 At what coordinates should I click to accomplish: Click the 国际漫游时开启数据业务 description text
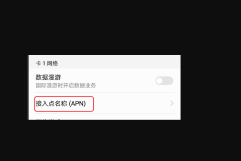66,85
